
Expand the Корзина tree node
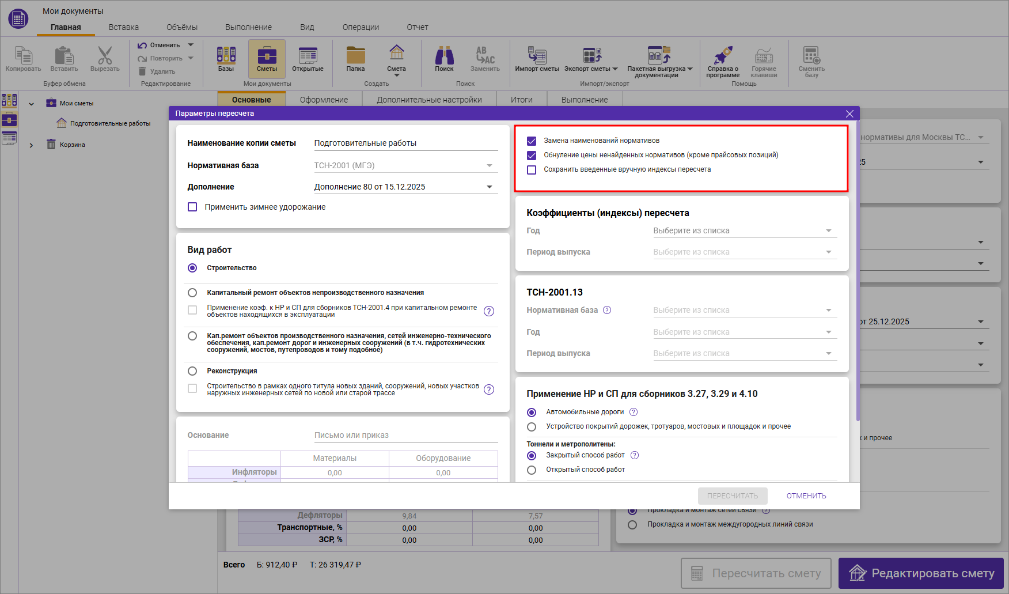(x=31, y=145)
